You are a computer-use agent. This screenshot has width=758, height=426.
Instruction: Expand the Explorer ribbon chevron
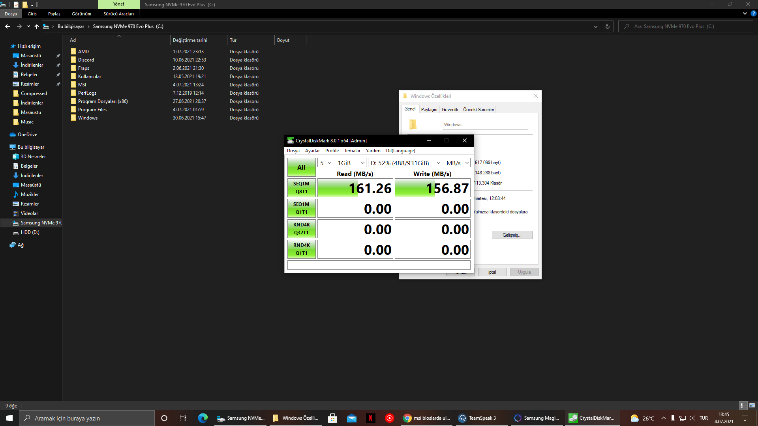point(745,13)
